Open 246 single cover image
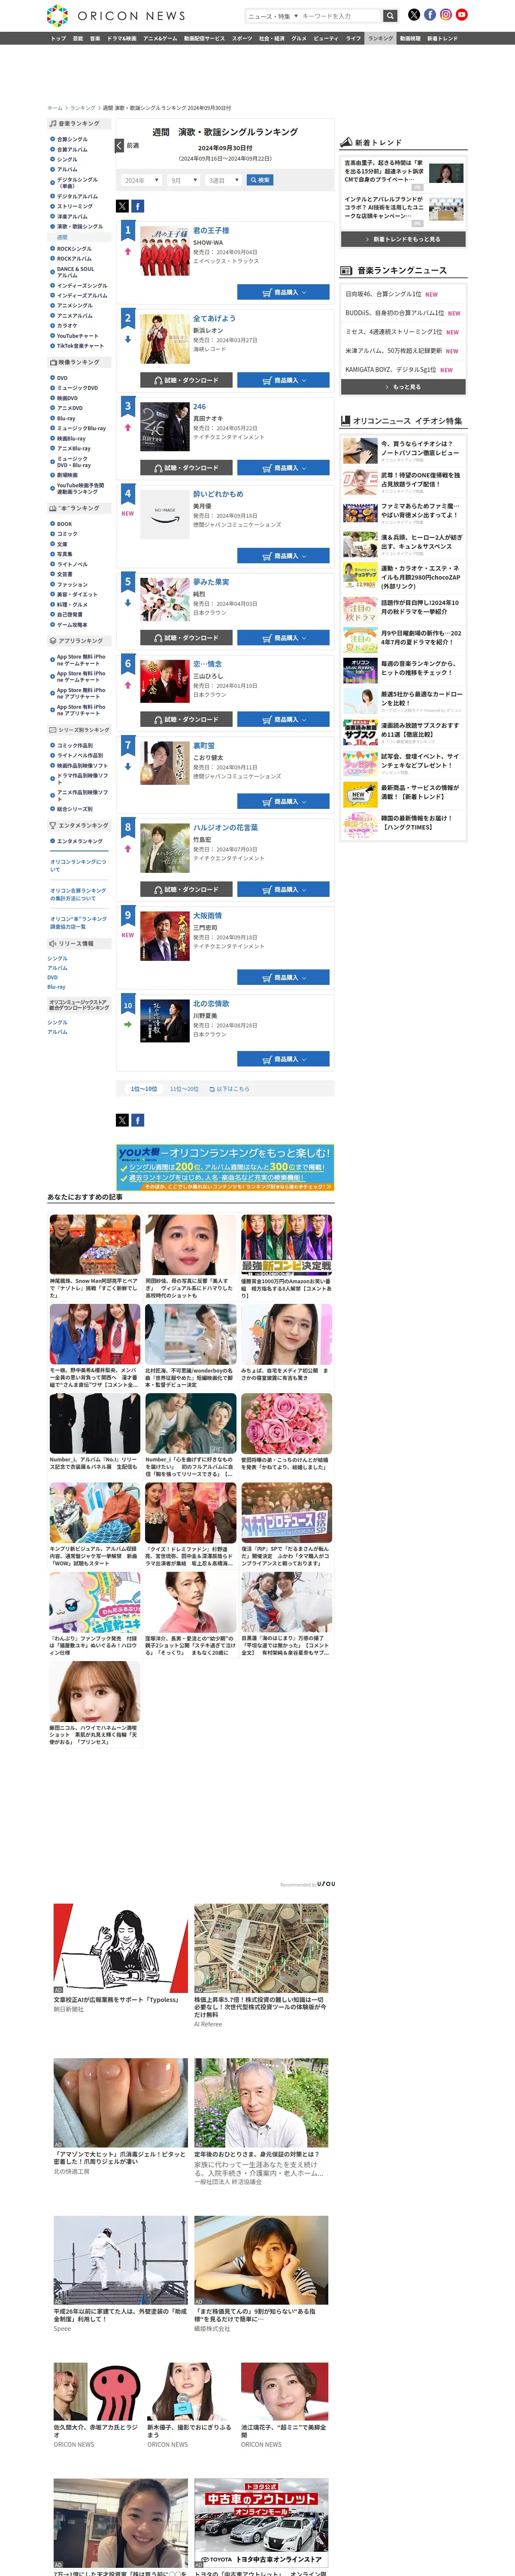Screen dimensions: 515x2576 164,427
